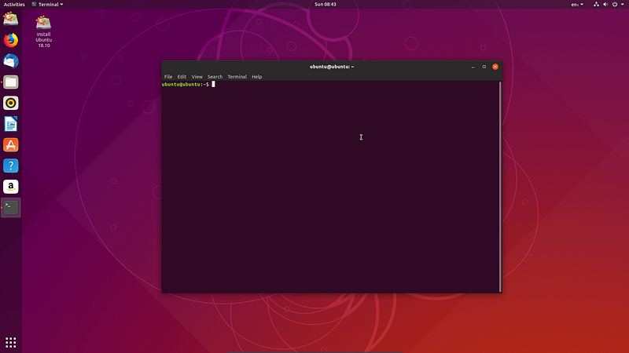
Task: Open the Edit menu in Terminal
Action: 182,77
